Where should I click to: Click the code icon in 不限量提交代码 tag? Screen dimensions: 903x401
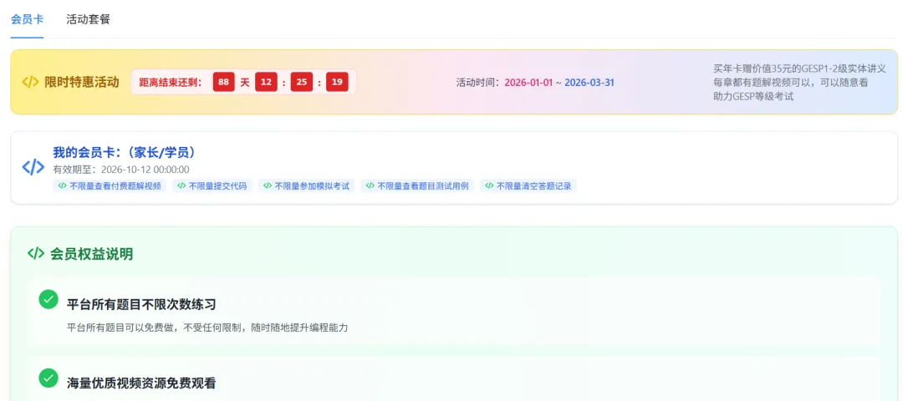[x=181, y=185]
